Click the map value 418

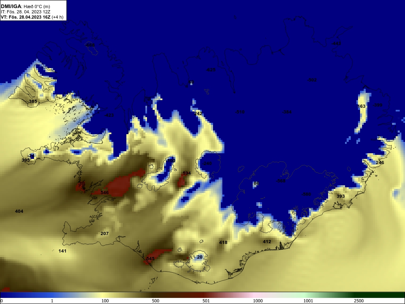[x=223, y=242]
